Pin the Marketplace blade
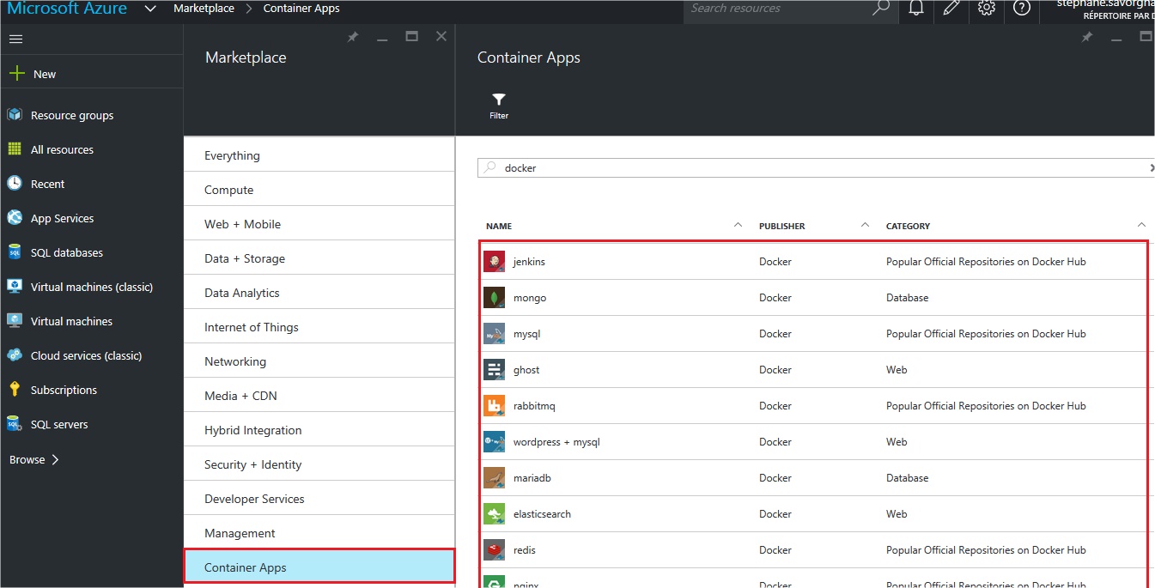 [x=353, y=37]
